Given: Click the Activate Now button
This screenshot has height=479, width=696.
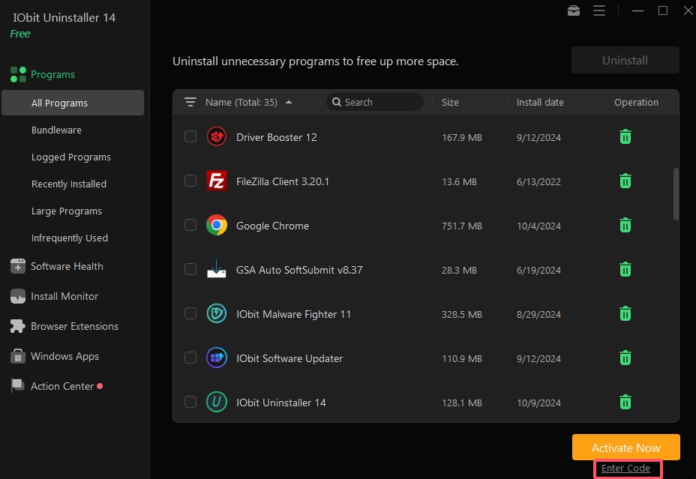Looking at the screenshot, I should tap(625, 448).
